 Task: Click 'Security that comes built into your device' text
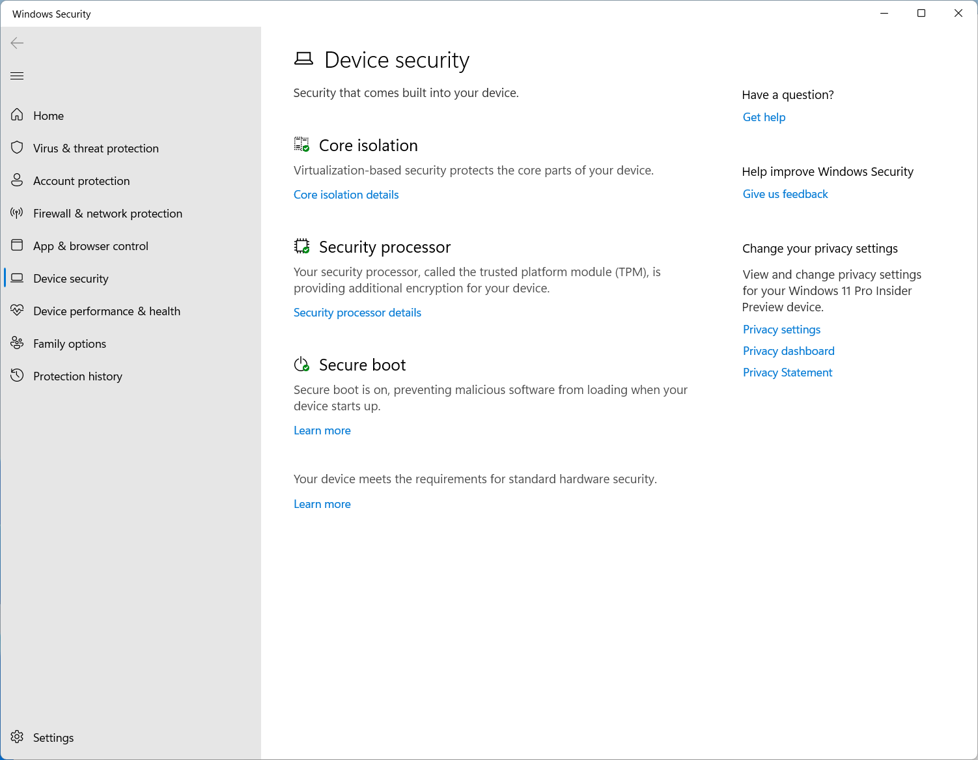[x=406, y=93]
